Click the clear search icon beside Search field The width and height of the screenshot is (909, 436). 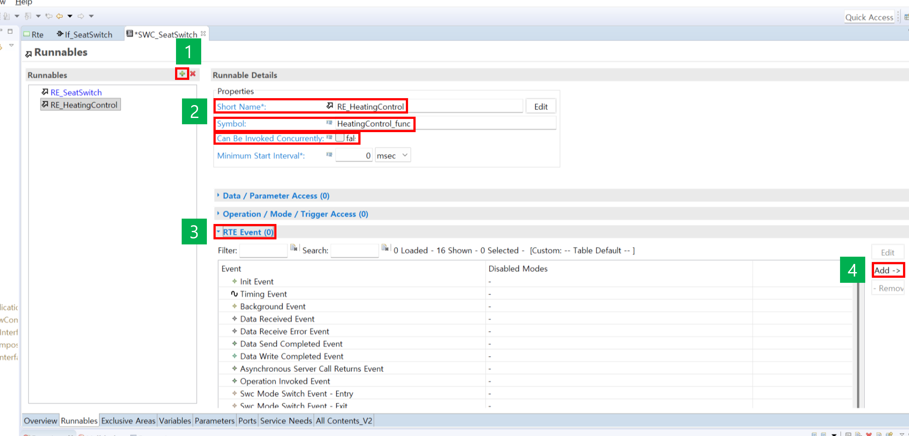coord(385,248)
